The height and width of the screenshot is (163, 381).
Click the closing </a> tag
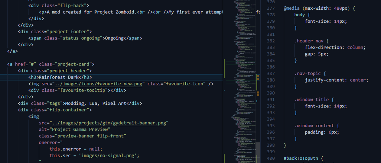click(12, 51)
